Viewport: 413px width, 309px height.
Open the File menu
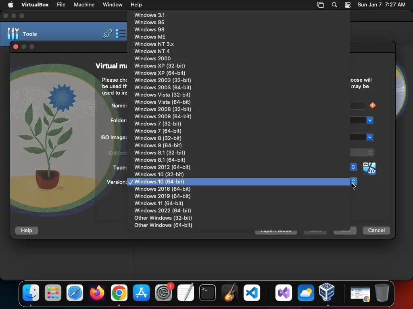61,4
